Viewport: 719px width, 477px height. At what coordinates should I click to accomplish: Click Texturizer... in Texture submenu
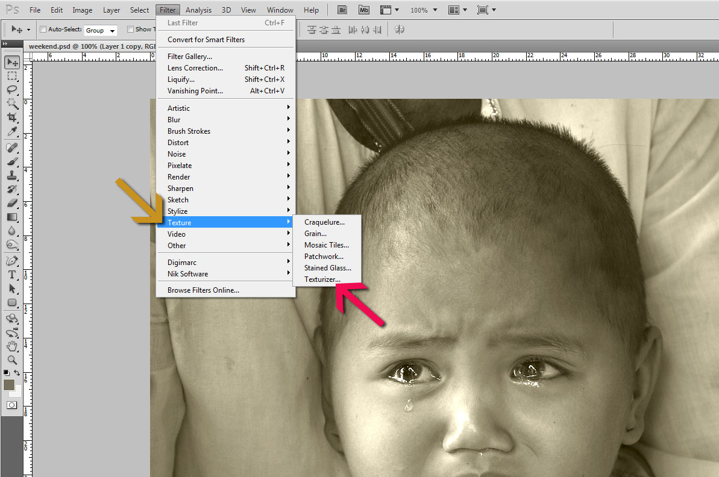[322, 279]
